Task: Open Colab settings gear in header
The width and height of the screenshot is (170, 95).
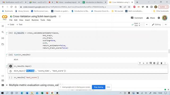Action: [x=159, y=18]
